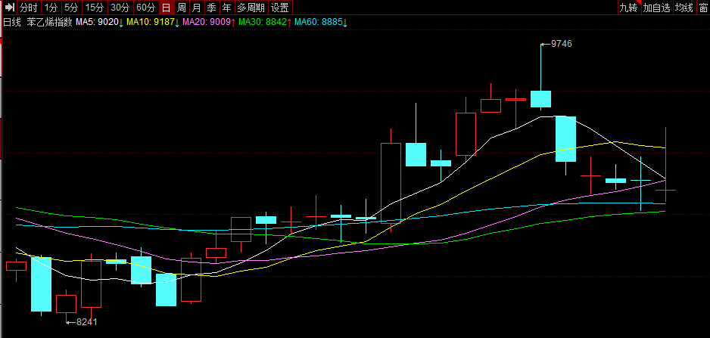Screen dimensions: 710x338
Task: Click the 苯乙烯指数 name label
Action: tap(50, 22)
